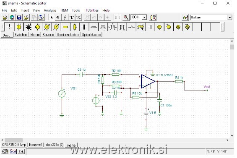Activate the wire drawing pencil tool
Viewport: 237px width, 158px height.
pyautogui.click(x=65, y=18)
